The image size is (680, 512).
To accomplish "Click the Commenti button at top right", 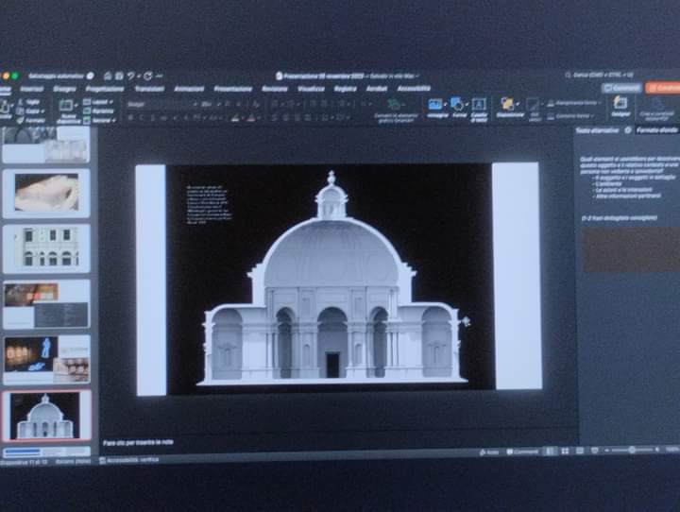I will tap(621, 88).
